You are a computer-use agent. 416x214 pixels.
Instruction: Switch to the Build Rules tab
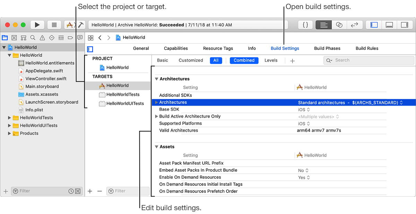(x=367, y=48)
